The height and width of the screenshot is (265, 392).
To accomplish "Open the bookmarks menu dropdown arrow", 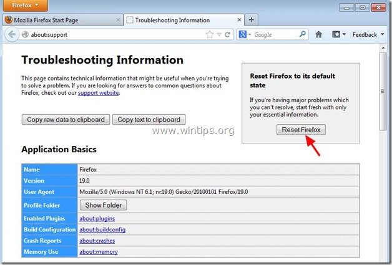I will click(x=344, y=34).
